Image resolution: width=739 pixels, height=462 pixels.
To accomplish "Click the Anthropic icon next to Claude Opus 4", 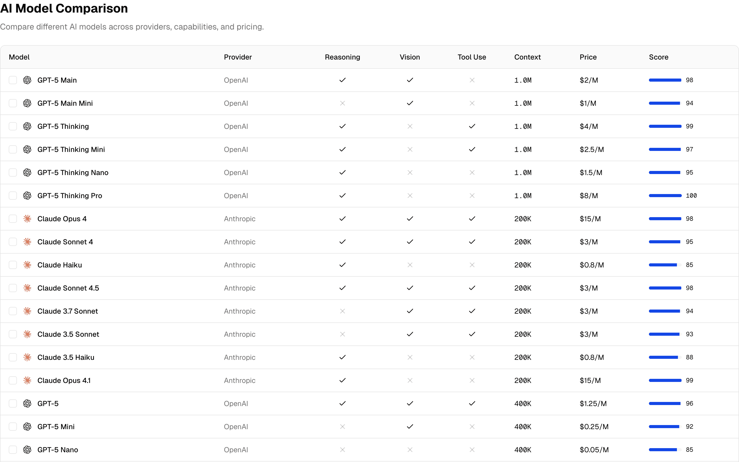I will pyautogui.click(x=27, y=218).
